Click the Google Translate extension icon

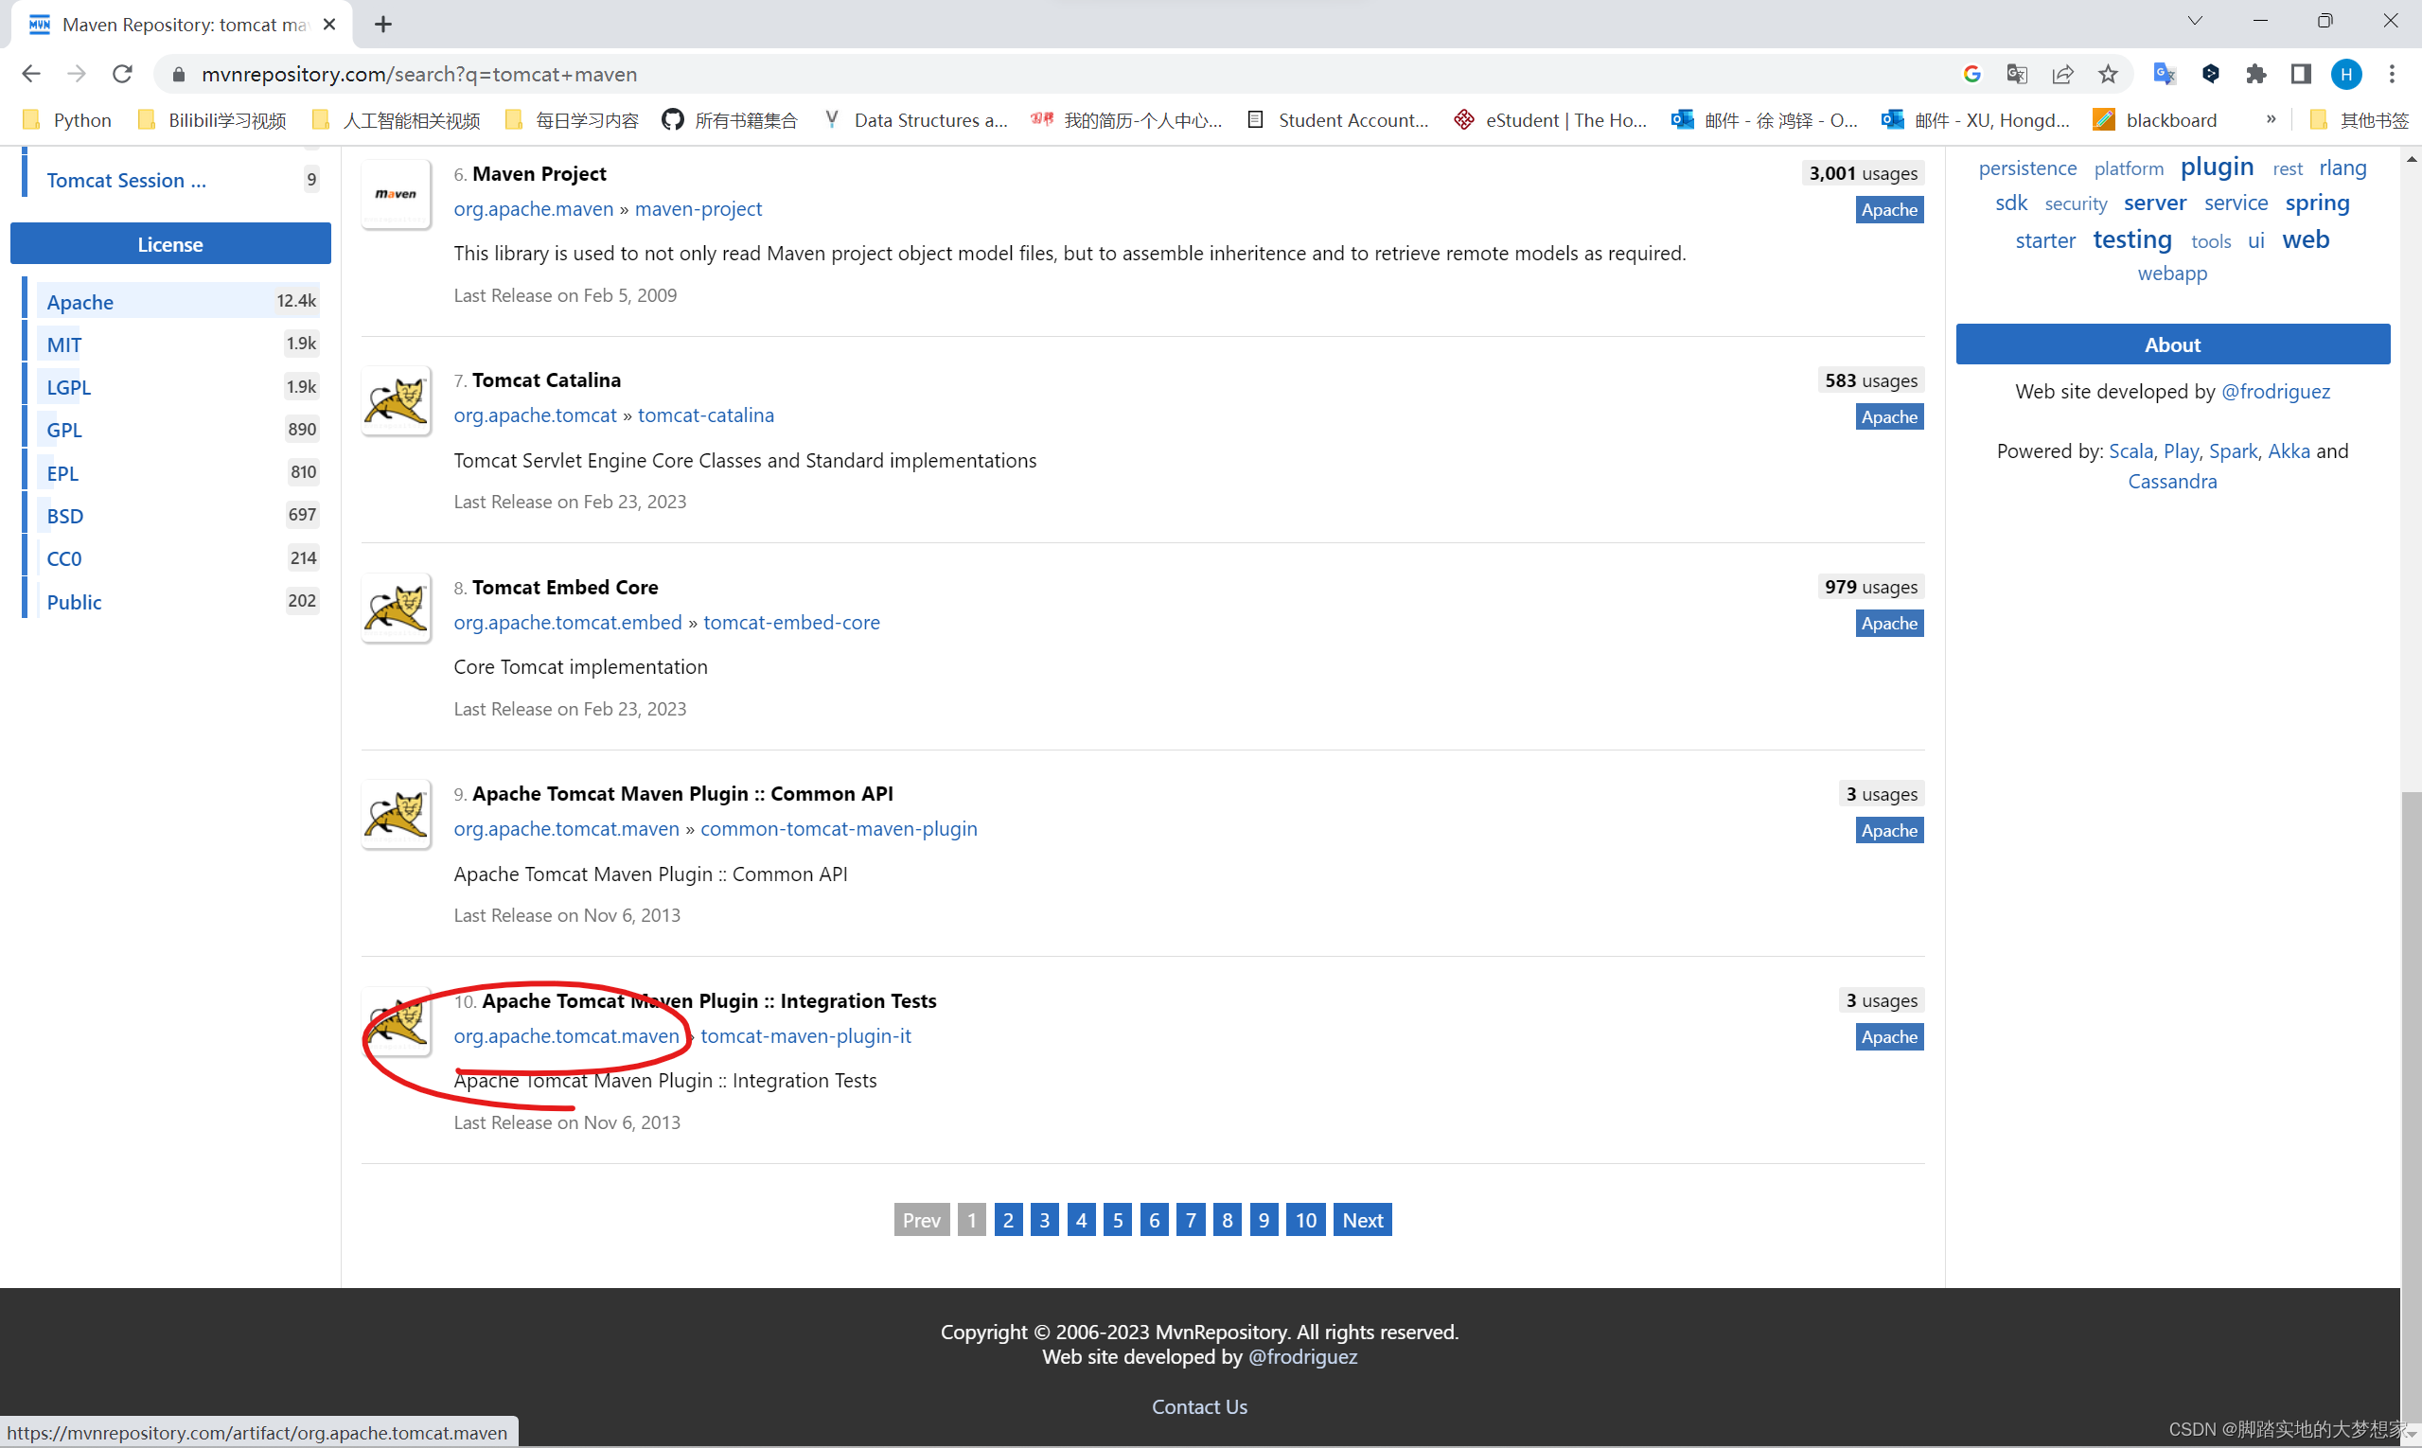click(x=2165, y=74)
